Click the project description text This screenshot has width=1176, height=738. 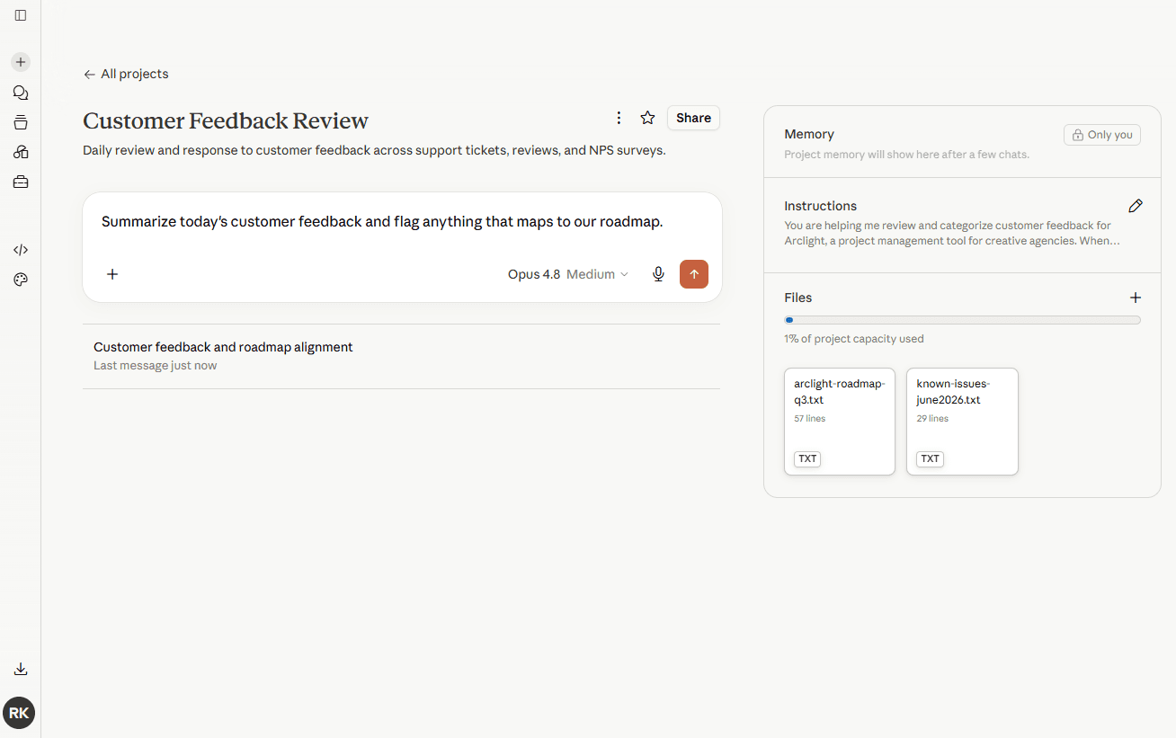click(x=374, y=150)
